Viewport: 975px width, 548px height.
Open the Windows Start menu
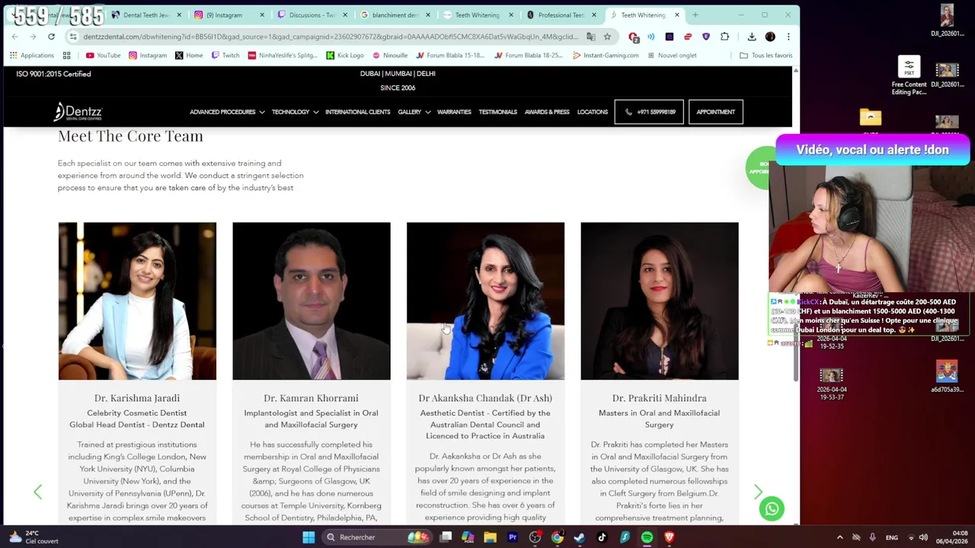(308, 537)
